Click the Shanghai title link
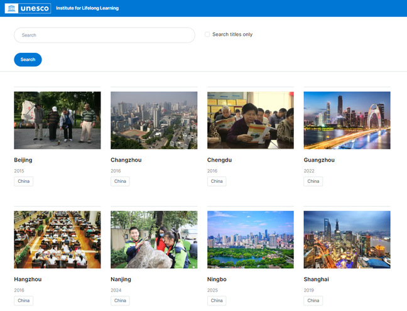 pos(317,279)
